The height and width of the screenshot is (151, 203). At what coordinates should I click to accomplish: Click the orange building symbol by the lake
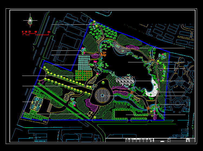(104, 54)
